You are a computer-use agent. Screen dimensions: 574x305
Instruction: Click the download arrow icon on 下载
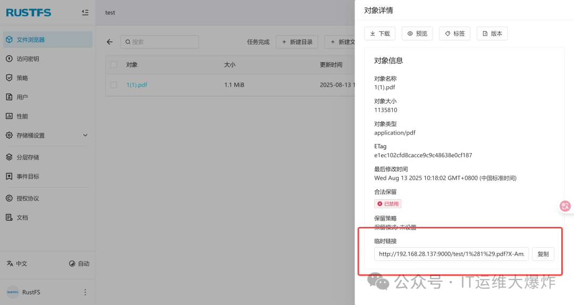(373, 33)
